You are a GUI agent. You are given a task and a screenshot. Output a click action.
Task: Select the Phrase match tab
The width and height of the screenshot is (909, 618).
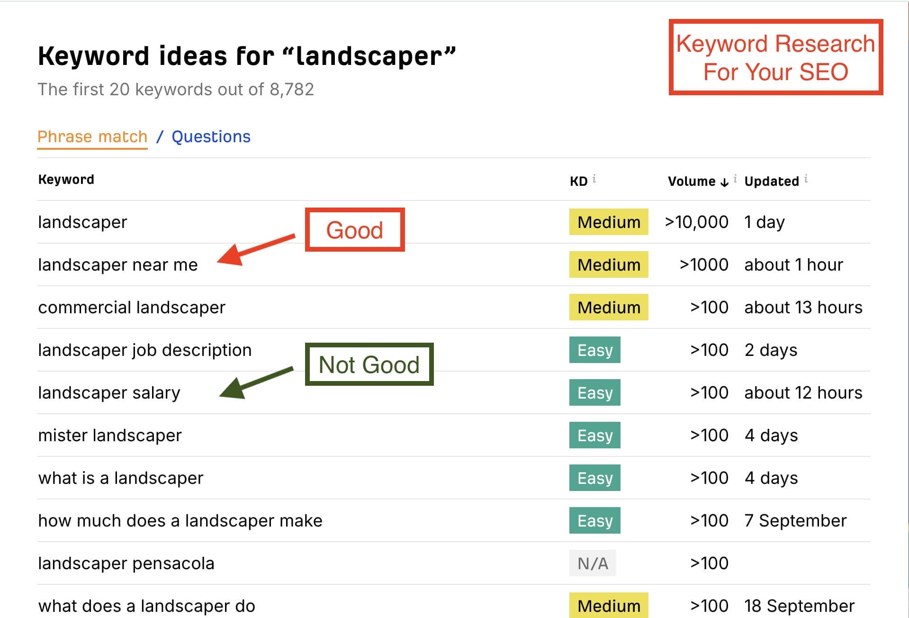92,136
